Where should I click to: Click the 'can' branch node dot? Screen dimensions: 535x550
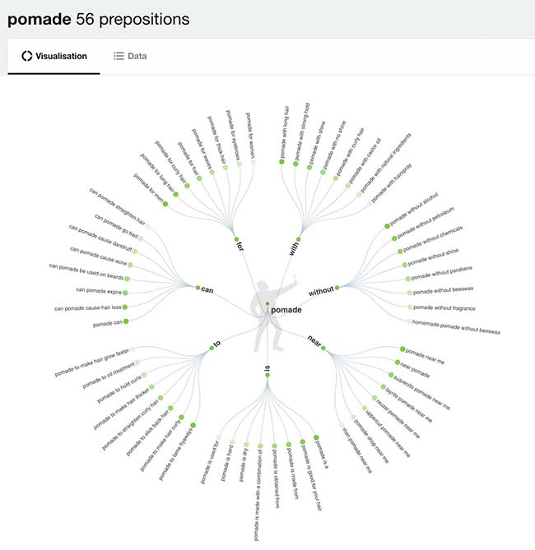pos(198,289)
